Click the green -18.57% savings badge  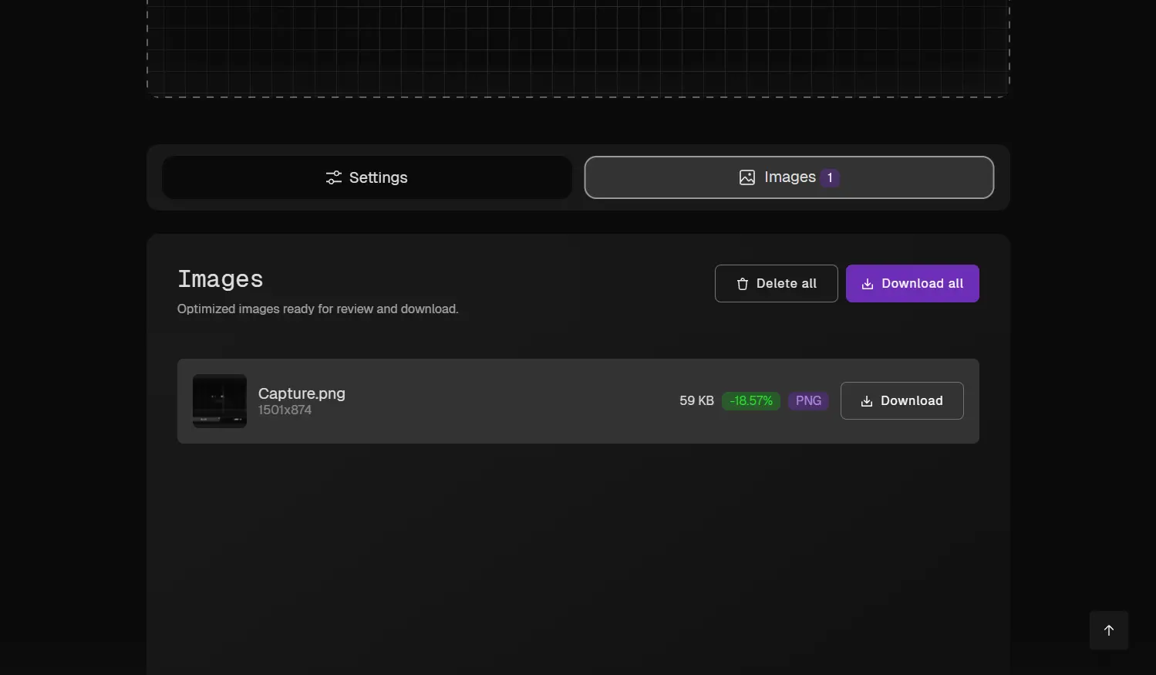click(x=750, y=401)
